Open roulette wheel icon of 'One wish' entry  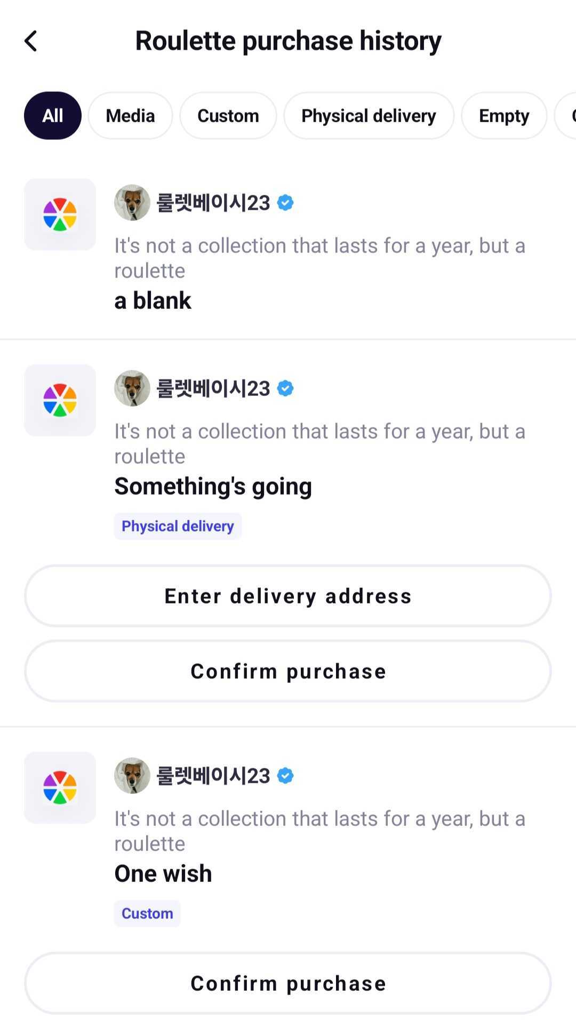pos(60,788)
